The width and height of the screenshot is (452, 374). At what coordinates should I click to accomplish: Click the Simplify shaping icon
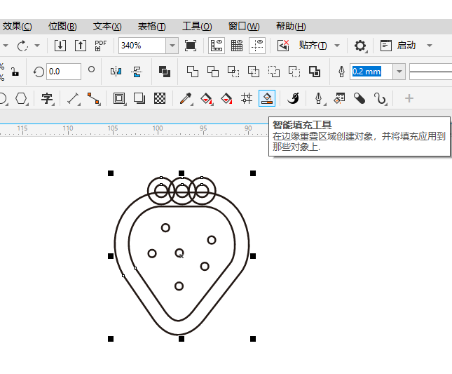pyautogui.click(x=254, y=72)
